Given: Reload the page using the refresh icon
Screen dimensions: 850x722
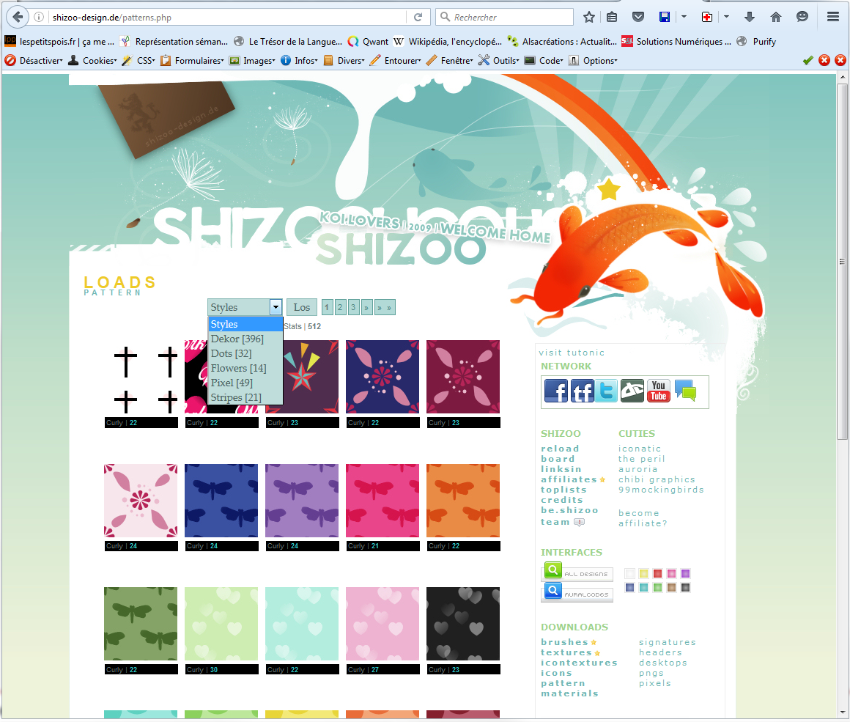Looking at the screenshot, I should 418,18.
